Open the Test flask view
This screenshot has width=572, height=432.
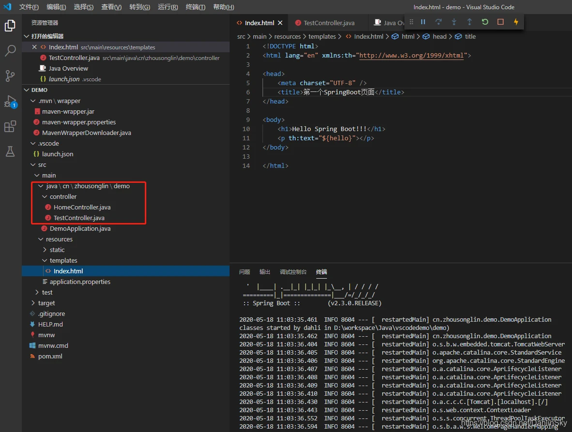[x=10, y=151]
